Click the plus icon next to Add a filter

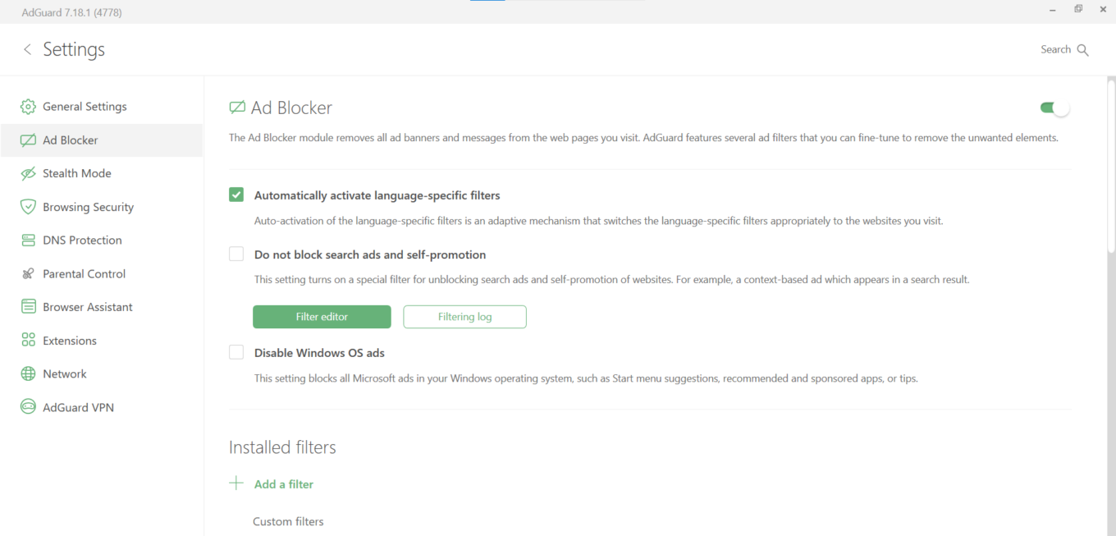pos(236,483)
